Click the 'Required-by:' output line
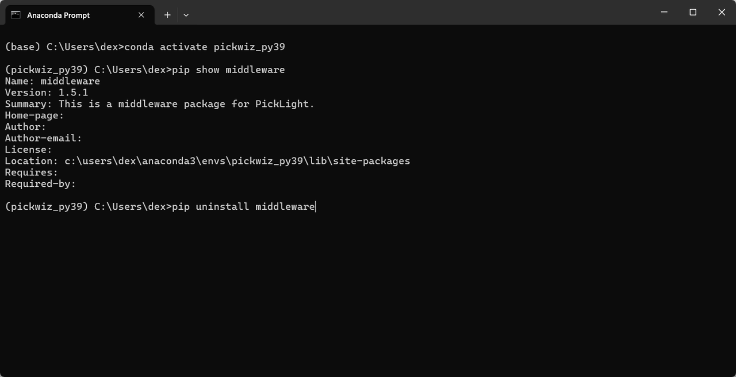 [40, 184]
